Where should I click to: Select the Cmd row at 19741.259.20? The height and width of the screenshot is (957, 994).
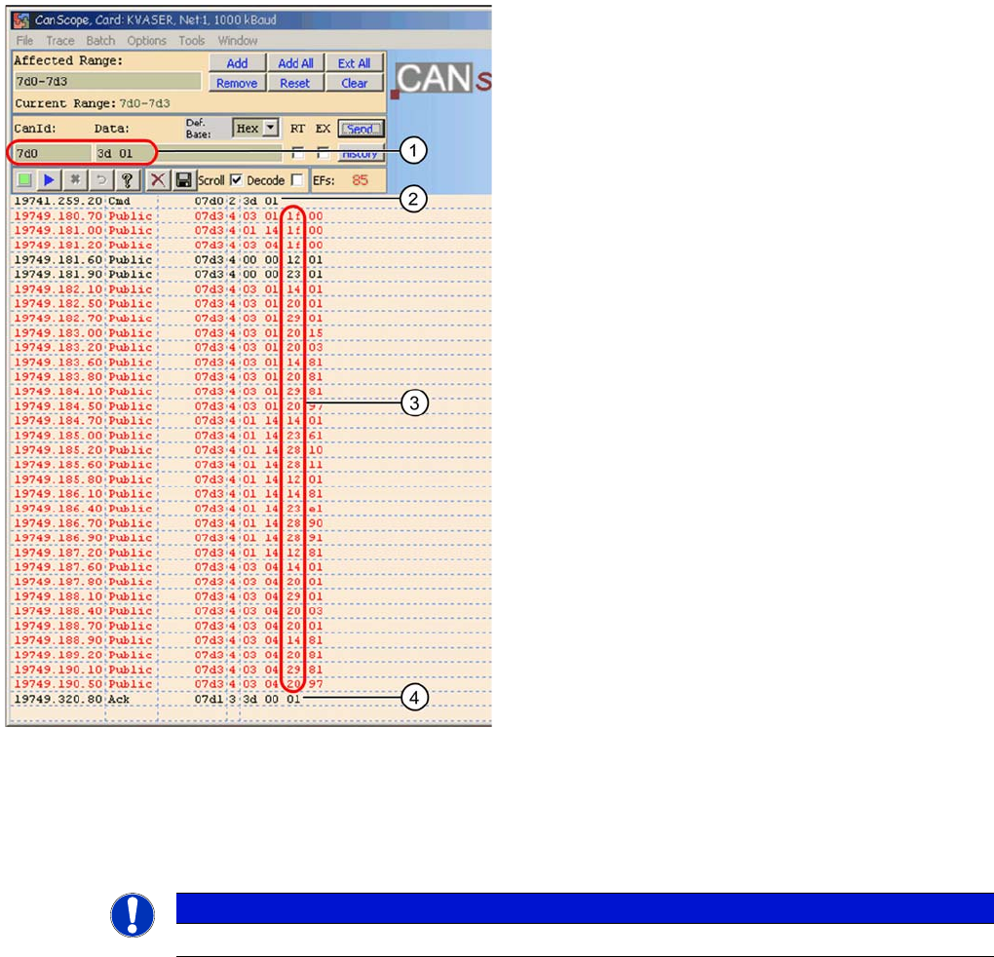click(x=250, y=201)
